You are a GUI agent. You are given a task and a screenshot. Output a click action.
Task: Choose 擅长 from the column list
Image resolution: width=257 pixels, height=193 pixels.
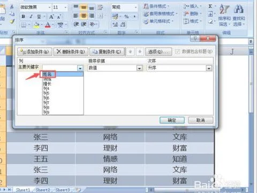pos(63,84)
